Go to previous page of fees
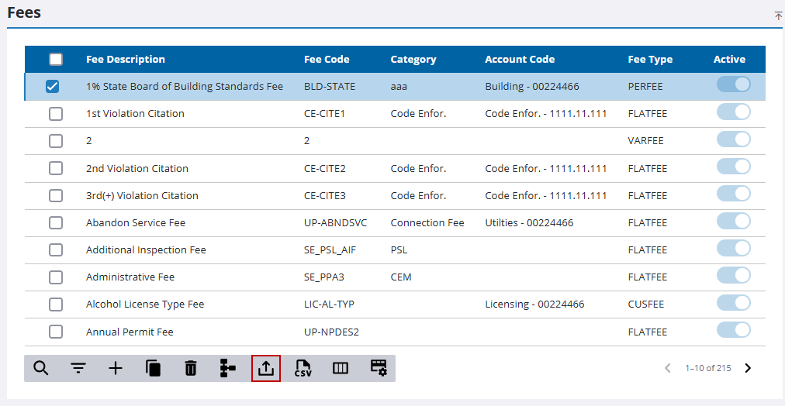Image resolution: width=785 pixels, height=406 pixels. [x=668, y=368]
